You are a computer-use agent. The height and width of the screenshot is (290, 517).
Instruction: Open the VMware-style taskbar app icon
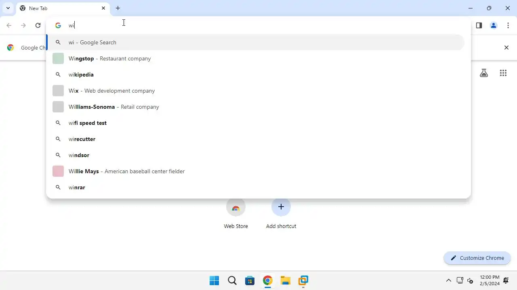click(303, 280)
